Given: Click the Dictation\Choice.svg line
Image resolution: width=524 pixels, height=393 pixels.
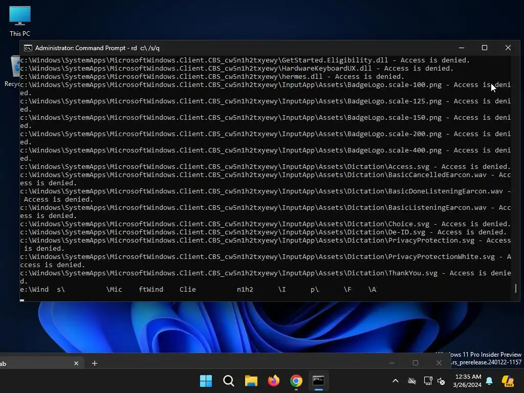Looking at the screenshot, I should (266, 224).
